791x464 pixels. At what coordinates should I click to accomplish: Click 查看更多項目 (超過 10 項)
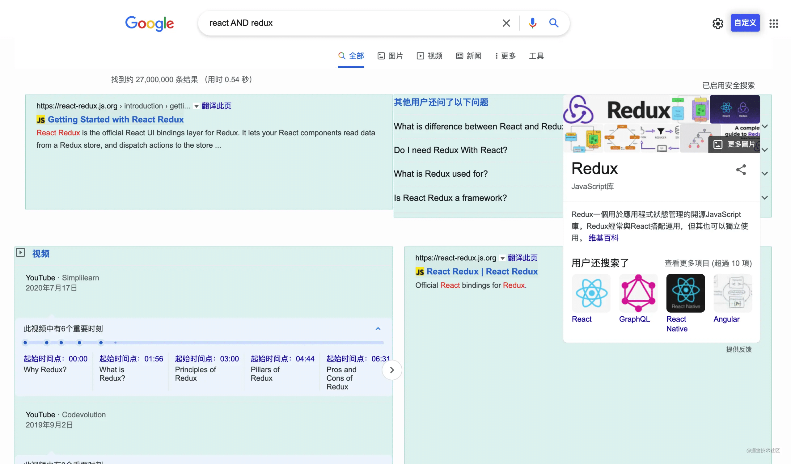click(708, 263)
